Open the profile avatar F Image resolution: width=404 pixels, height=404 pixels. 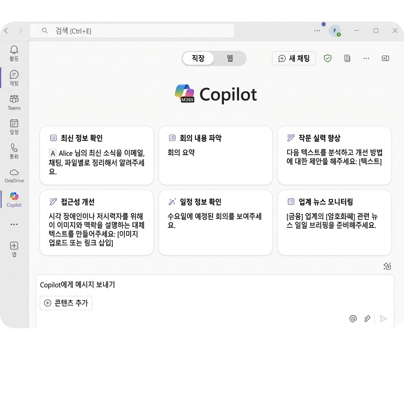(x=335, y=31)
